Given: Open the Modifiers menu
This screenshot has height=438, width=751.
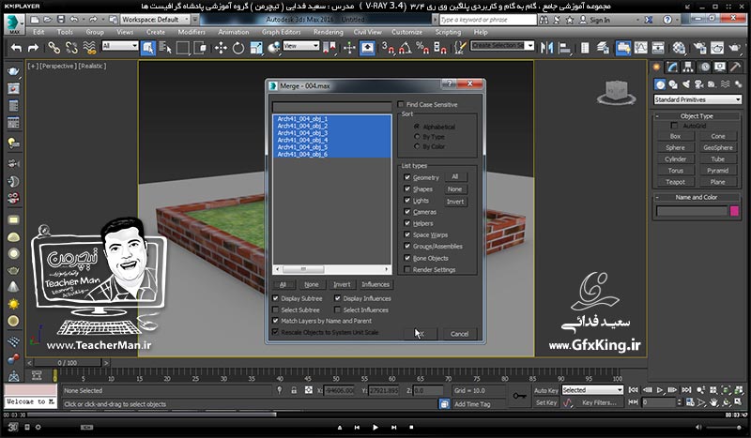Looking at the screenshot, I should tap(192, 32).
